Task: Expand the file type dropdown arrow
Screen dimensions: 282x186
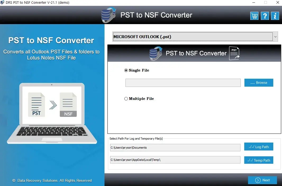Action: tap(275, 37)
